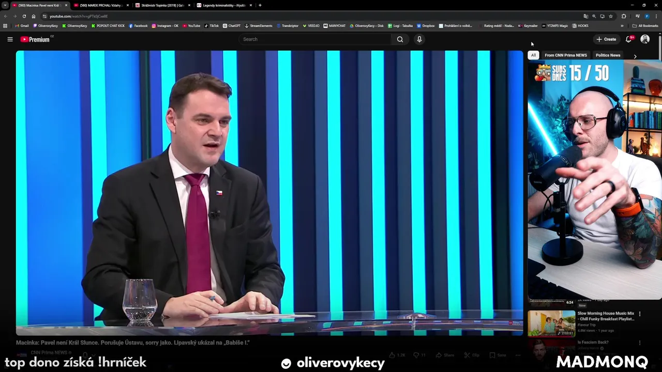
Task: Open the Rating médií bookmark
Action: pyautogui.click(x=495, y=26)
